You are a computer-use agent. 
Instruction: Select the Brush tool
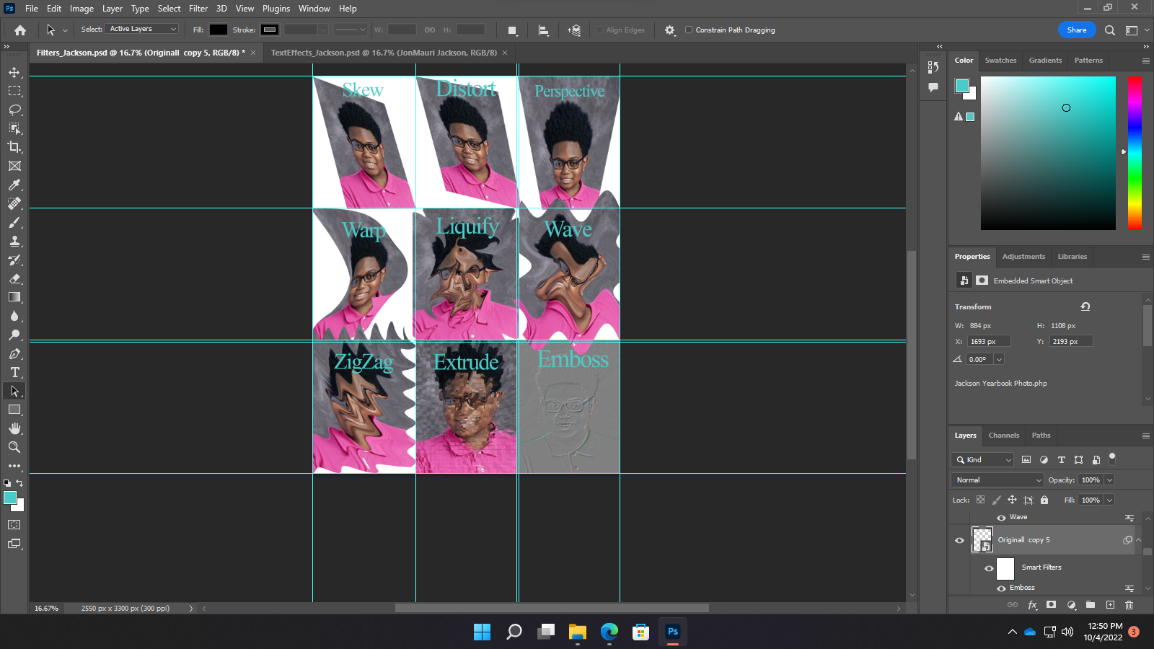tap(14, 222)
